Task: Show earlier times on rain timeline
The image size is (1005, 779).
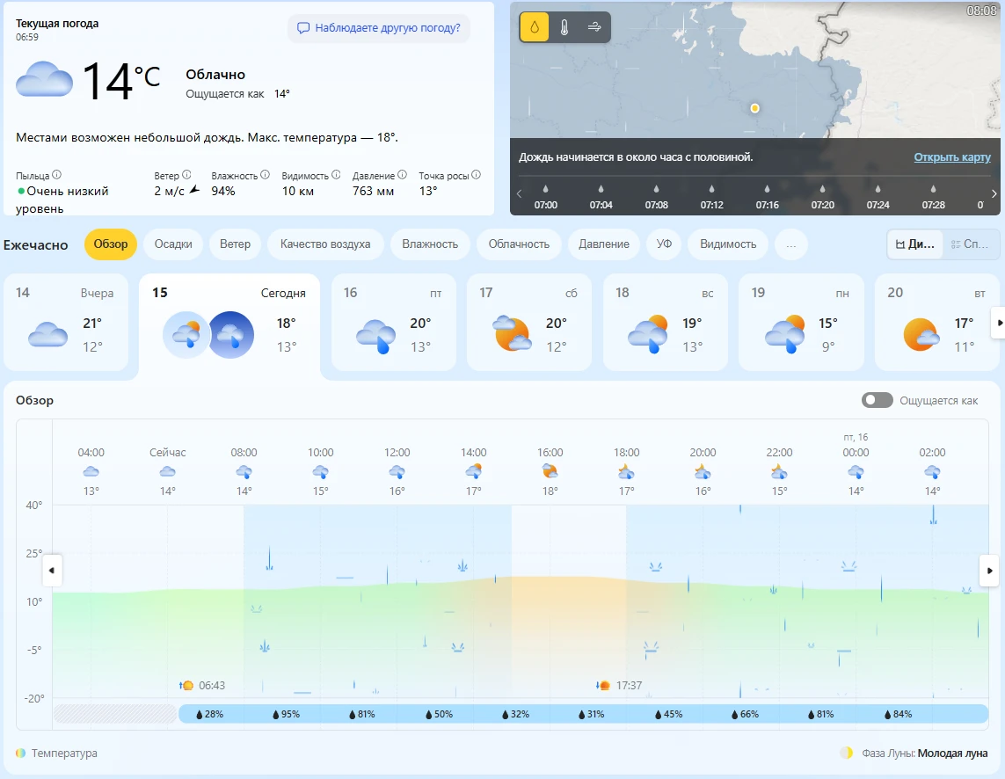Action: coord(519,193)
